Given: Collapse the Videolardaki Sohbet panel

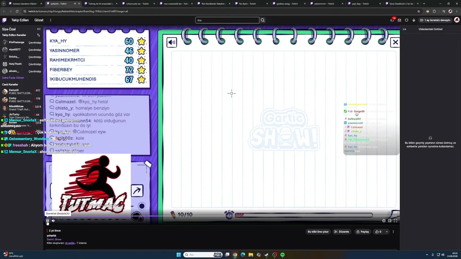Looking at the screenshot, I should [x=404, y=29].
